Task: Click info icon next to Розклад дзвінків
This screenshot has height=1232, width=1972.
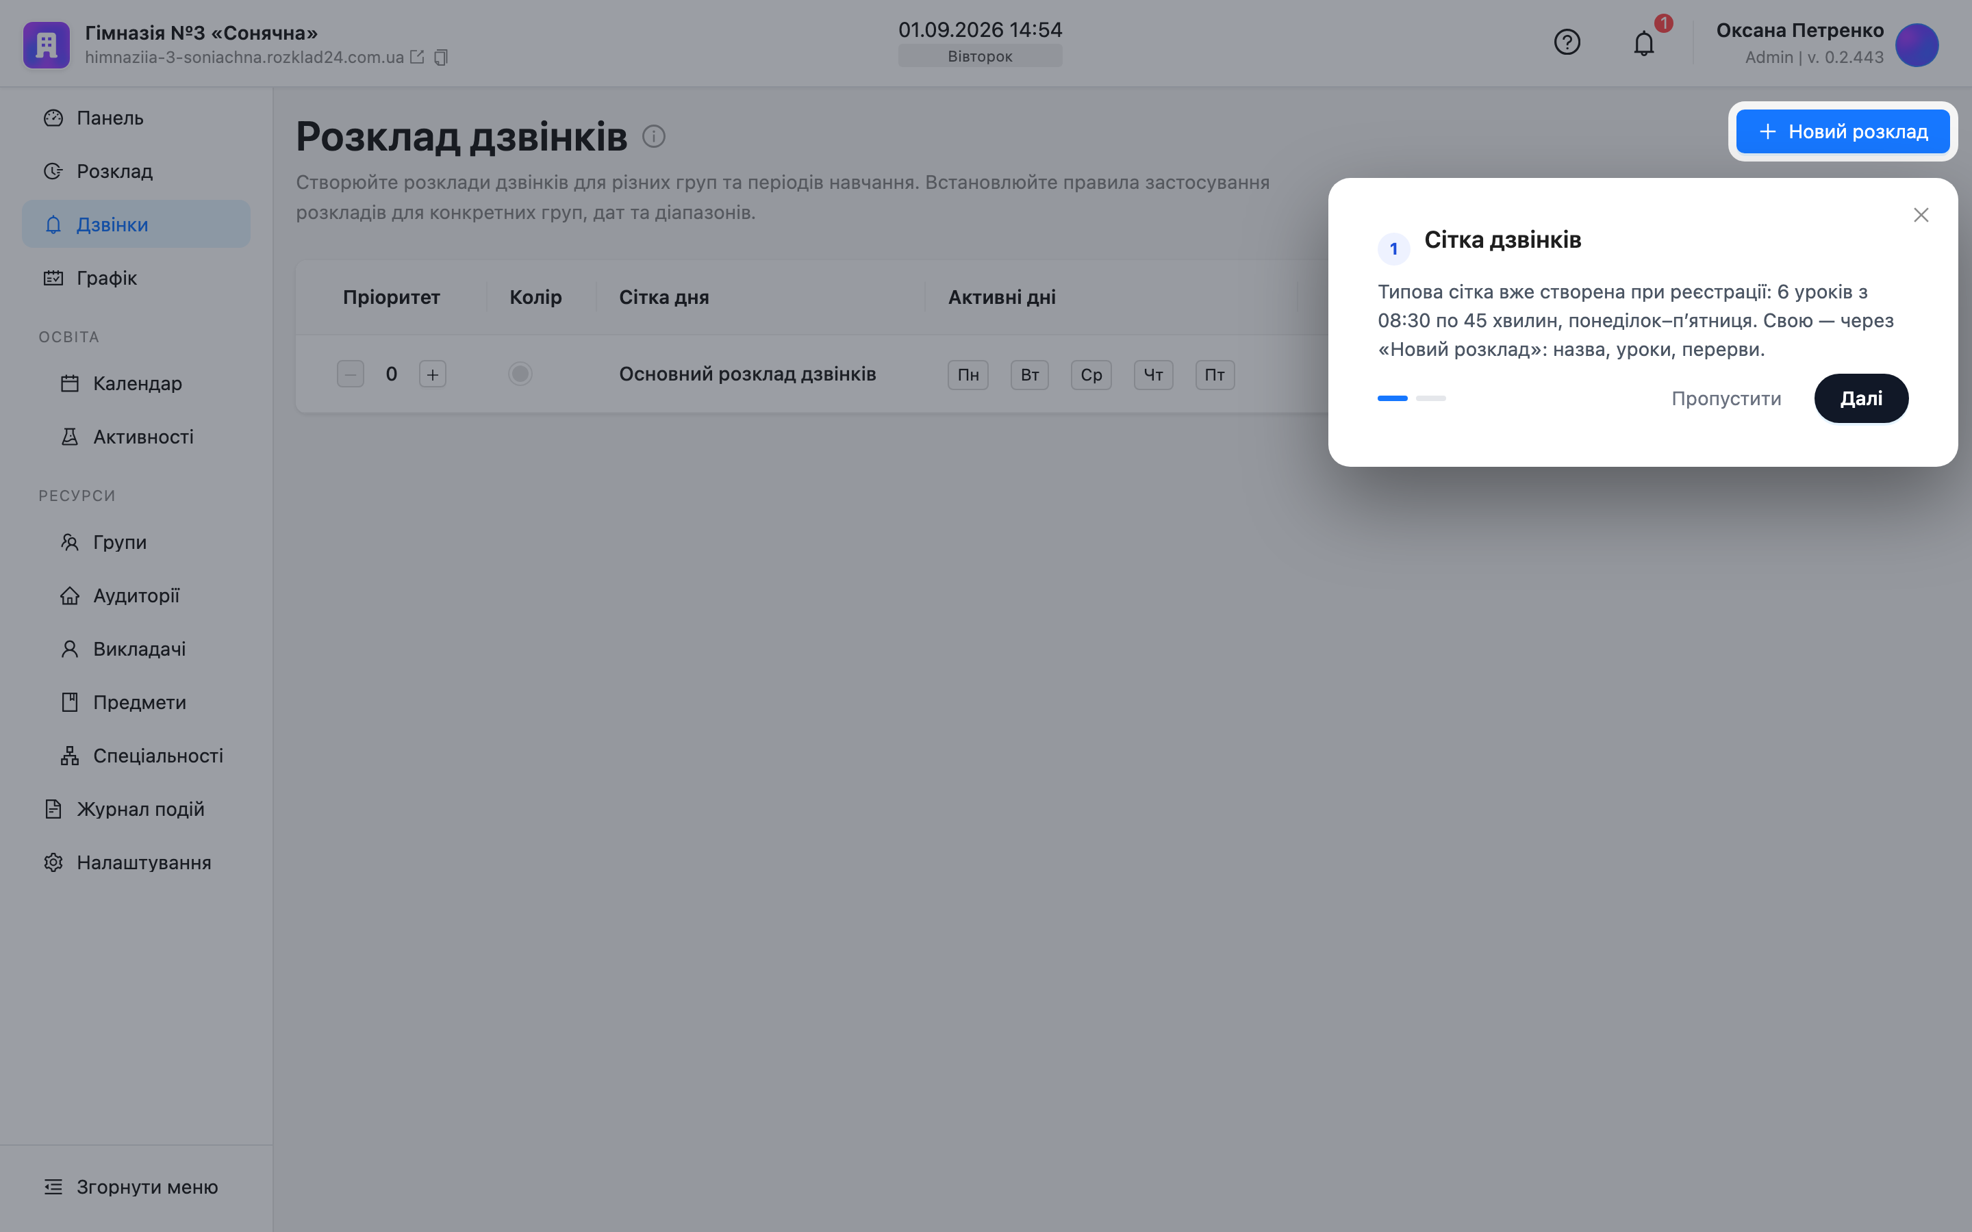Action: [x=653, y=136]
